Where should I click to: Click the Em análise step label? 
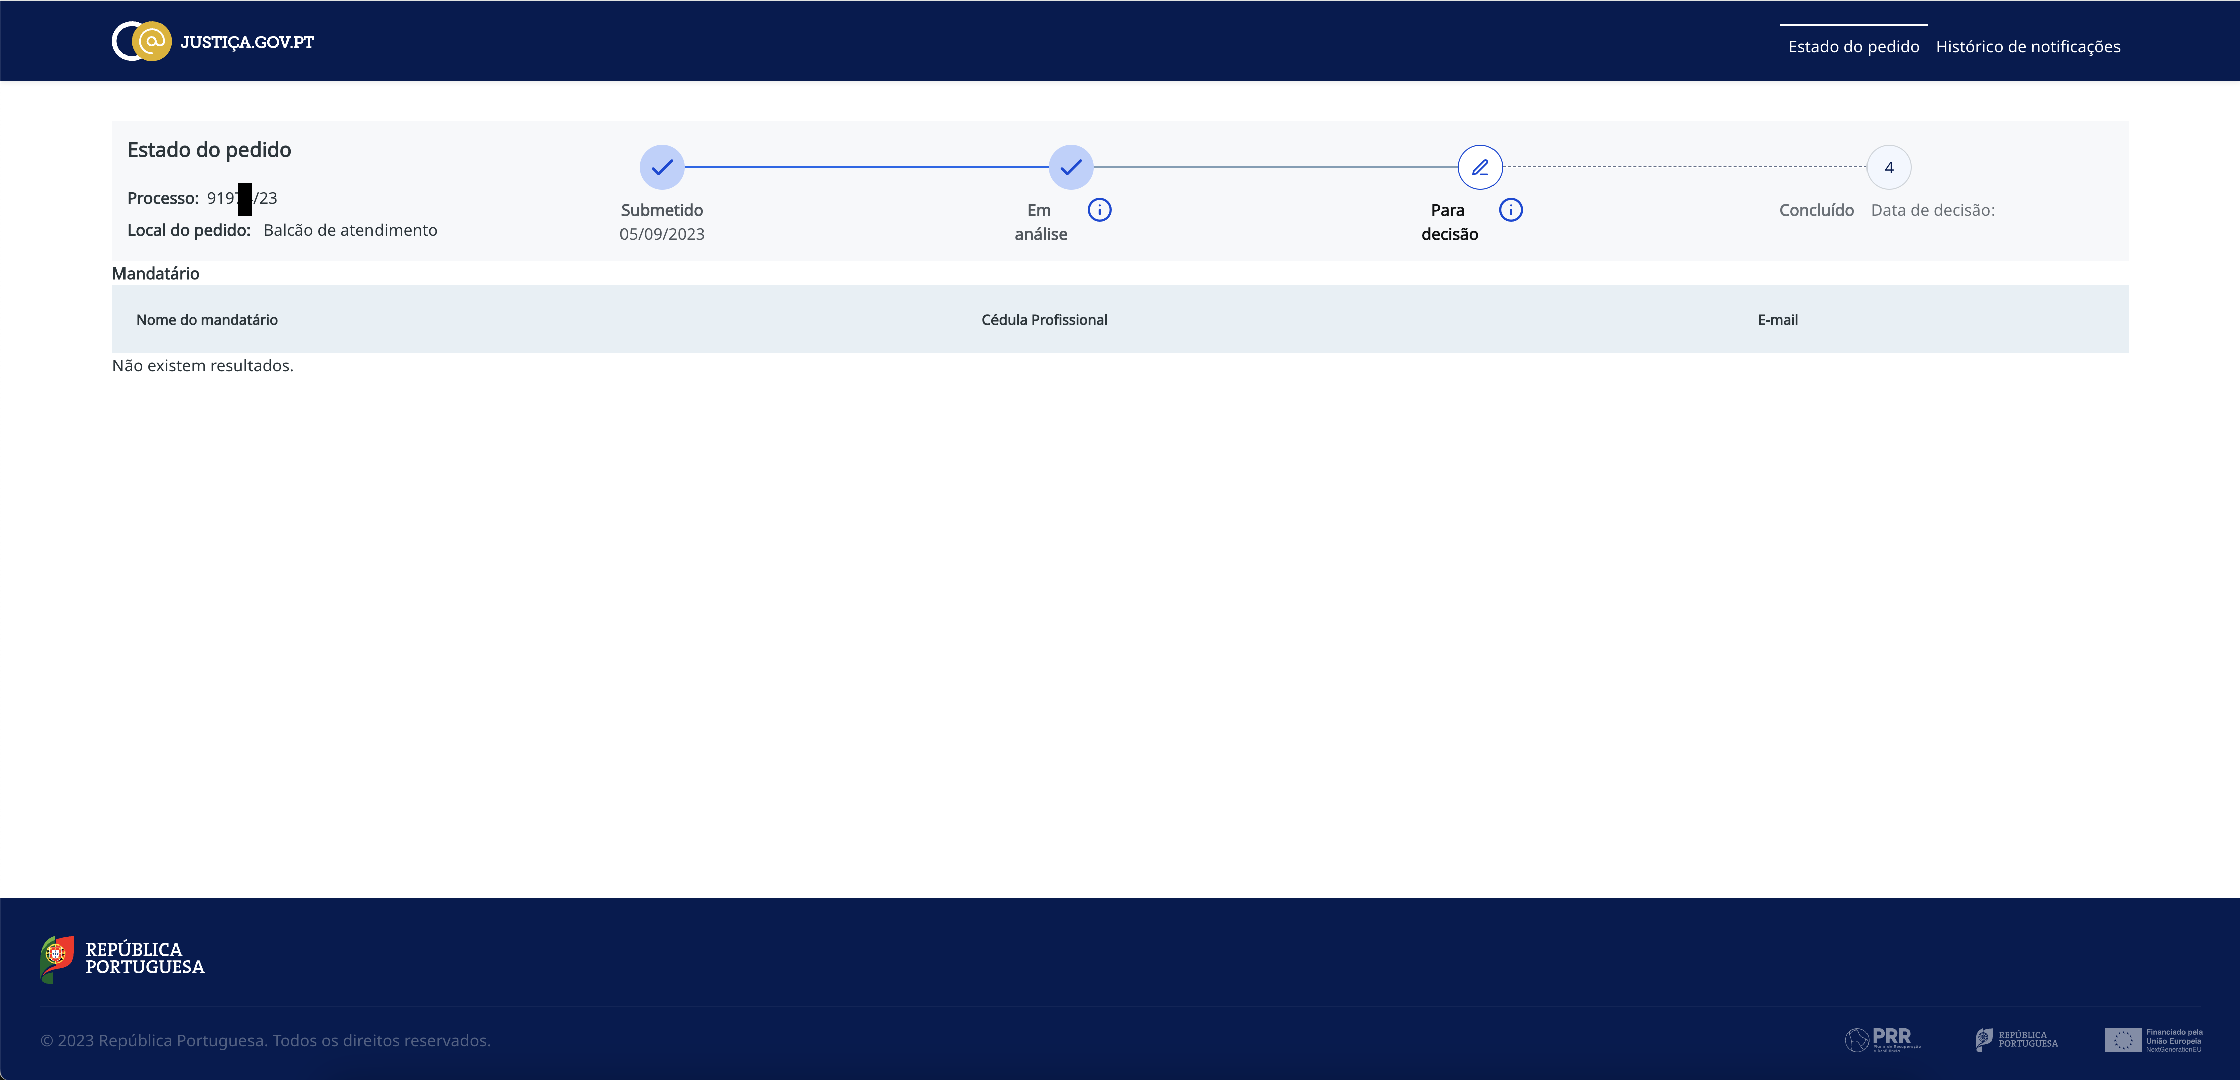coord(1041,222)
